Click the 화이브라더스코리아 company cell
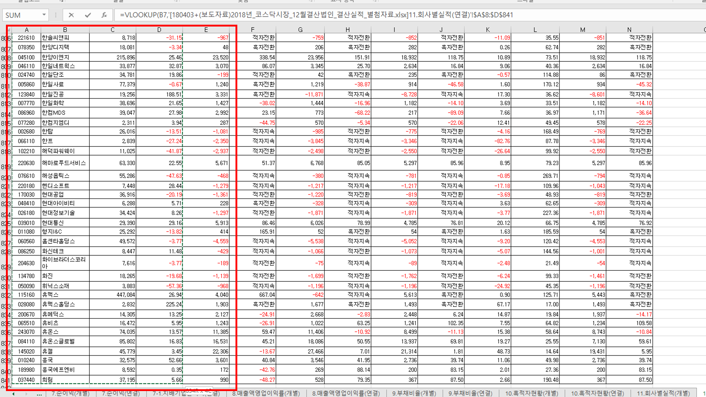706x397 pixels. (x=65, y=263)
